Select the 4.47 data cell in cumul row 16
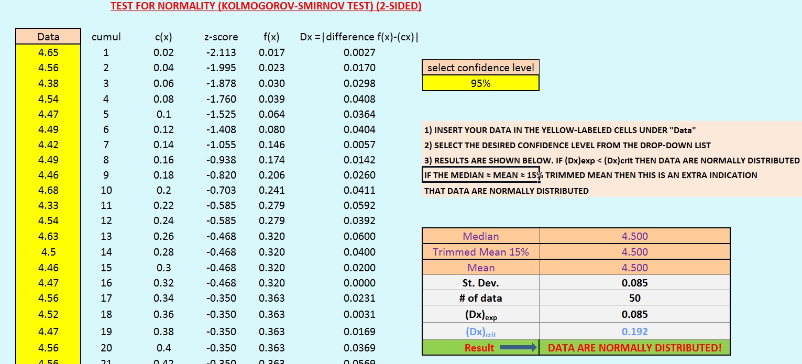Image resolution: width=802 pixels, height=364 pixels. pos(48,283)
